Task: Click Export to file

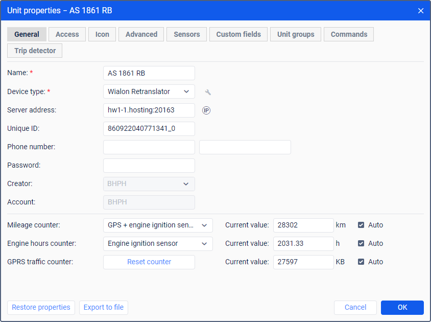Action: point(104,307)
